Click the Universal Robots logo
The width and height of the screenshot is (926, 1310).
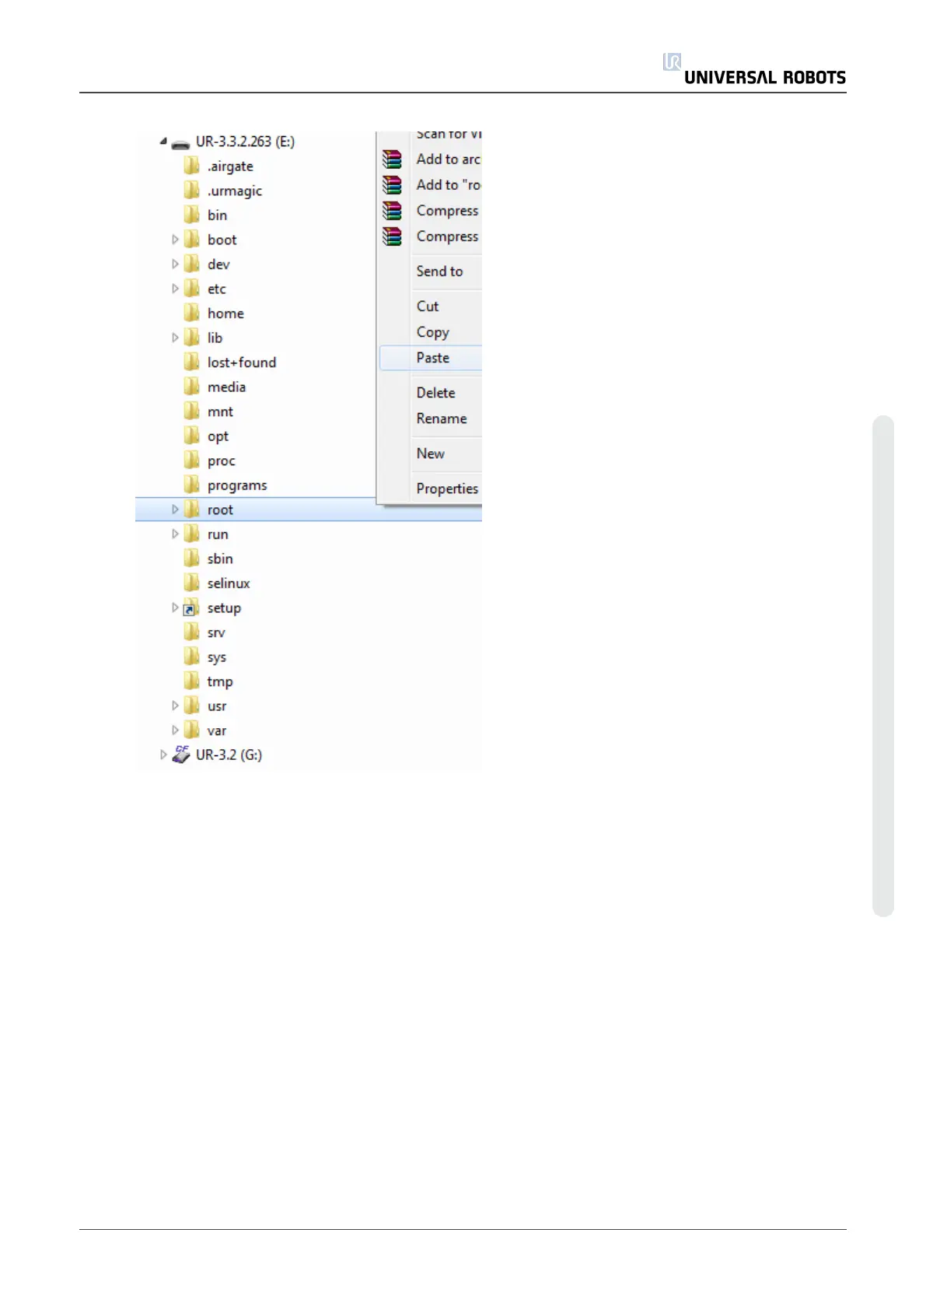pos(753,69)
